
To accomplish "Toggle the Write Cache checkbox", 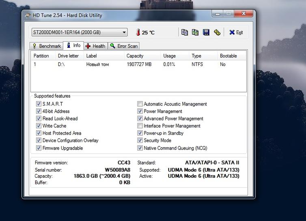I will point(39,126).
